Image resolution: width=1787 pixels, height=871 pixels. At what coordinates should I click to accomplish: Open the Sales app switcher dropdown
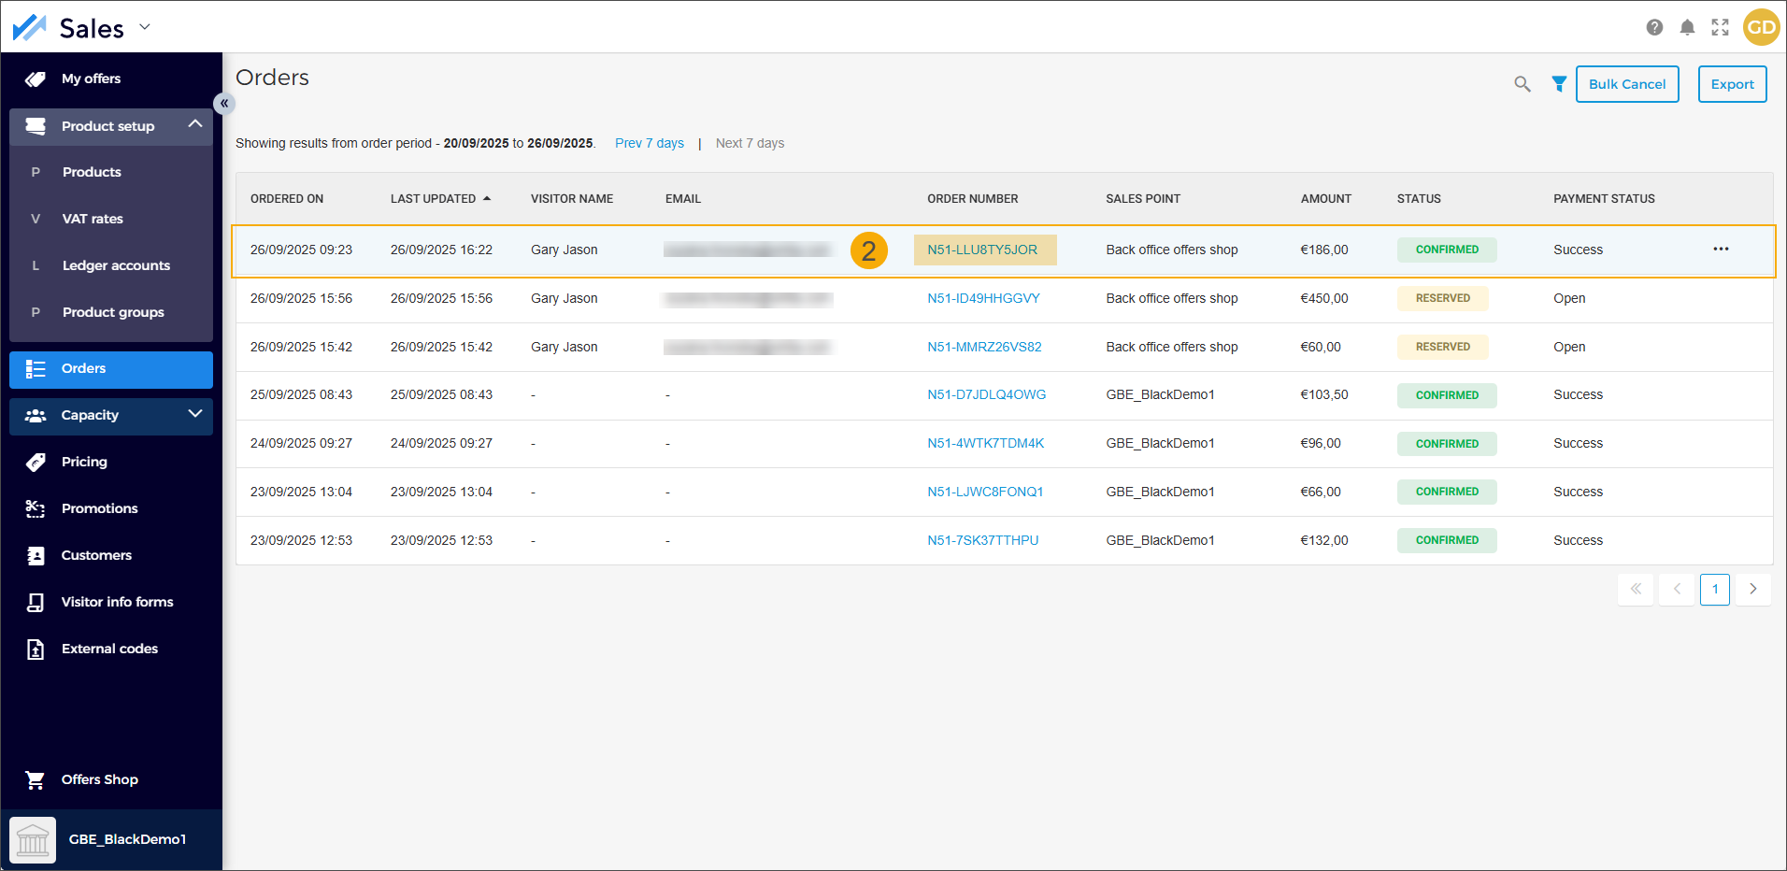click(x=145, y=27)
